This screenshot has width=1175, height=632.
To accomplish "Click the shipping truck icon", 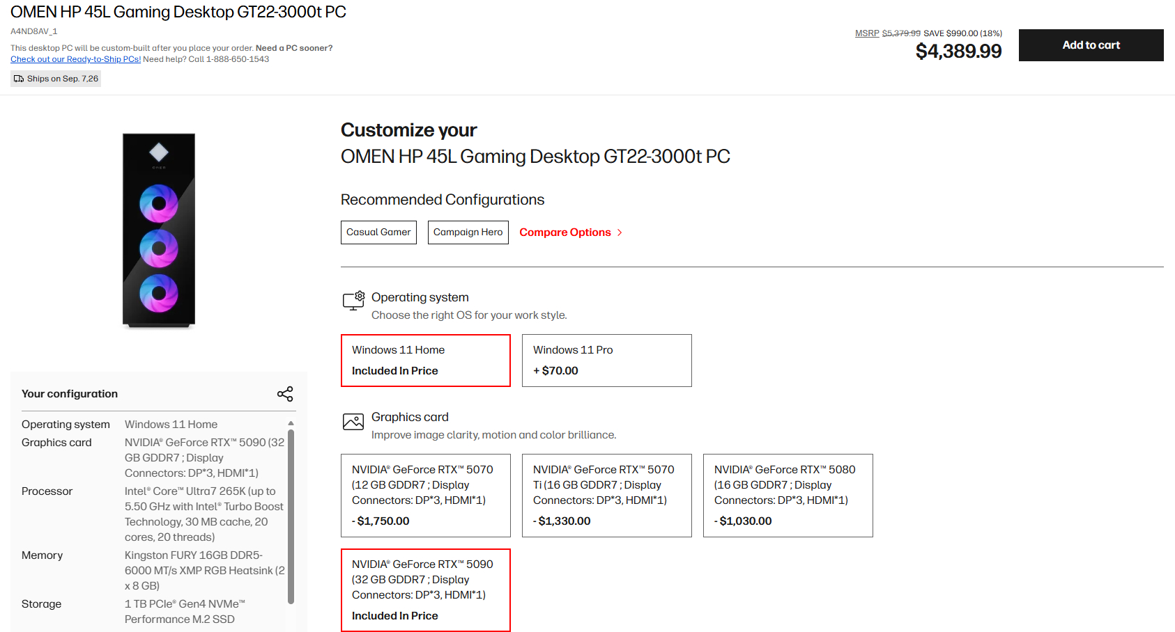I will click(19, 79).
